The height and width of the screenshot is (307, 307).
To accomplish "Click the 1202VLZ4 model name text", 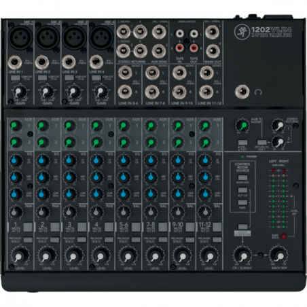I will tap(271, 30).
